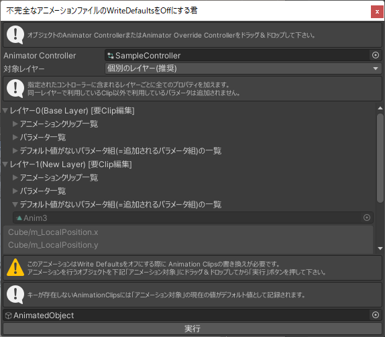This screenshot has height=337, width=385.
Task: Click the top info speech-bubble icon
Action: [15, 35]
